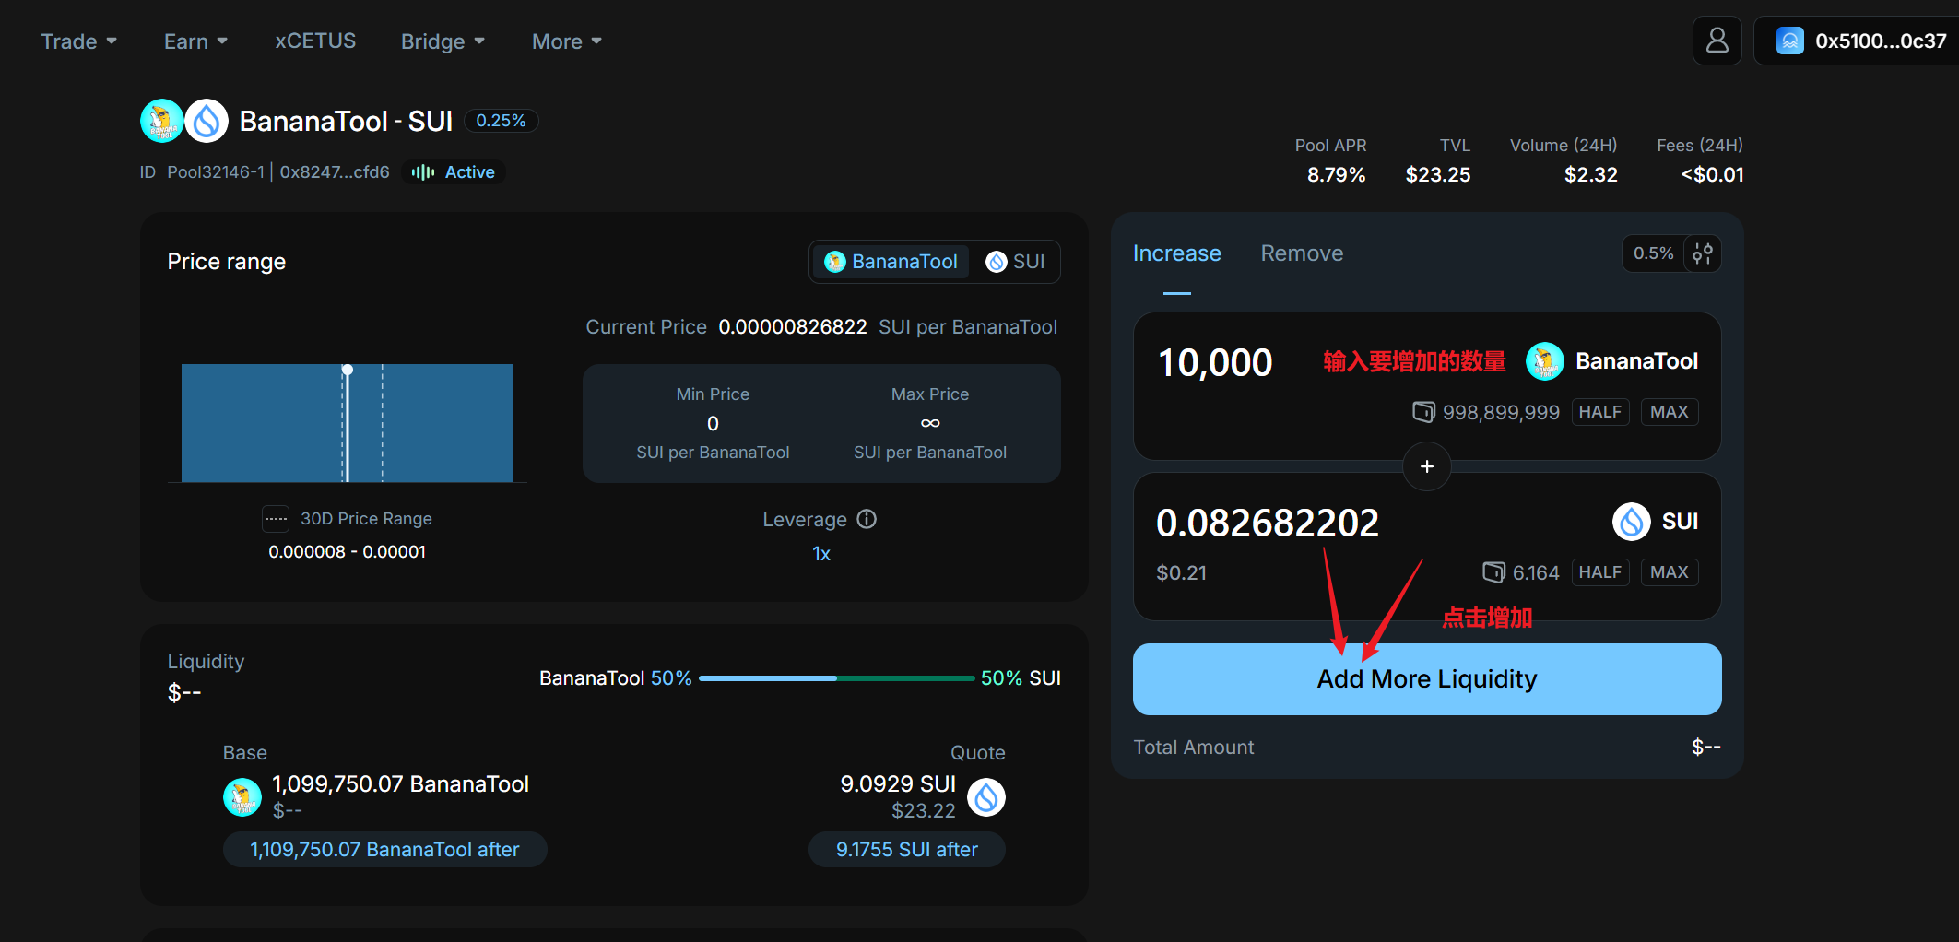
Task: Toggle the 30D Price Range legend
Action: (x=276, y=519)
